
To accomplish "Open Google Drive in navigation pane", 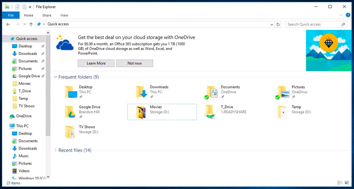I will pyautogui.click(x=29, y=76).
